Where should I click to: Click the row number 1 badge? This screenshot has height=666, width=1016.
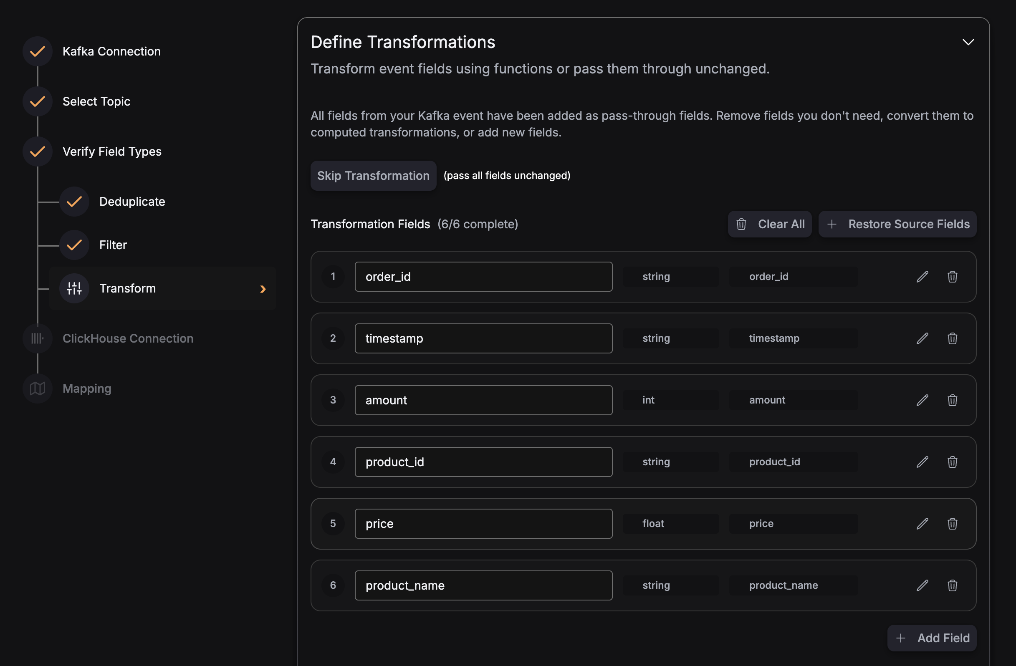point(333,277)
